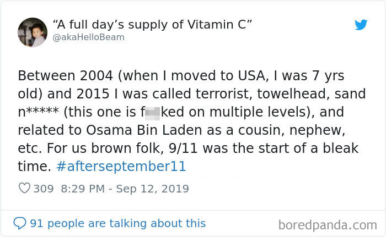The width and height of the screenshot is (386, 237).
Task: Click the boredpanda.com watermark
Action: pyautogui.click(x=328, y=225)
